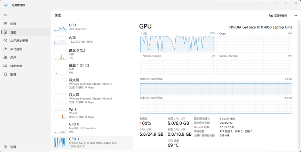Select the GPU 1 RTX 4050 mini graph
Screen dimensions: 301x152
61,143
